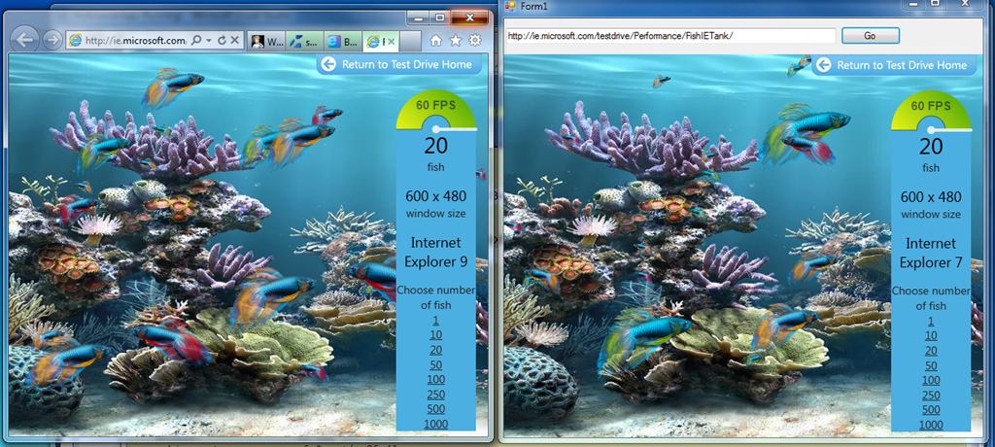Click the 60 FPS gauge in Form1 window

point(931,111)
